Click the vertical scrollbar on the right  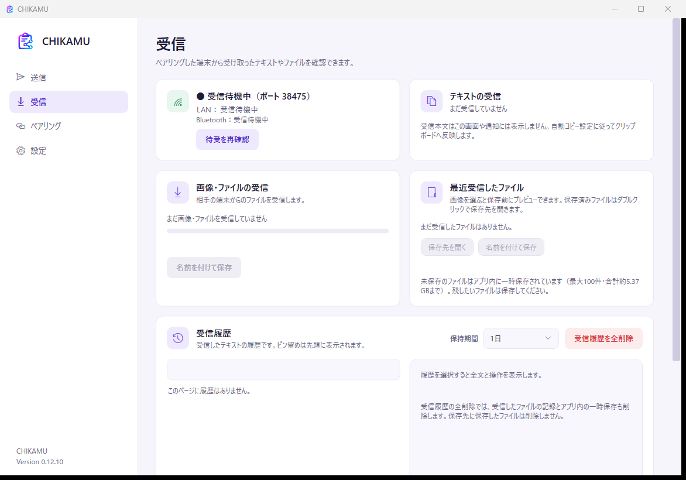[x=677, y=190]
